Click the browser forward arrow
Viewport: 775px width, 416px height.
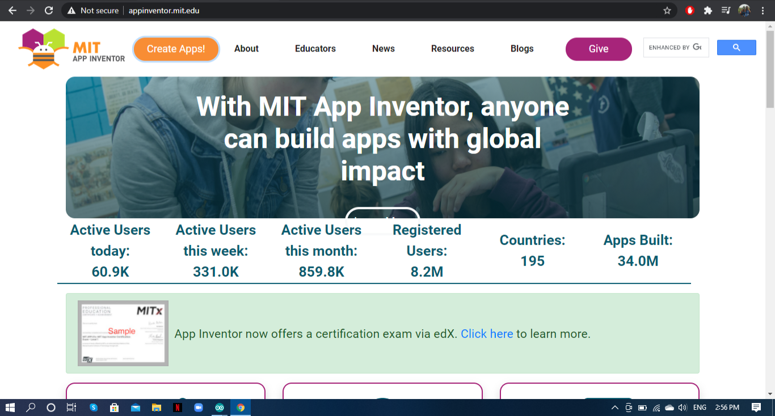30,10
